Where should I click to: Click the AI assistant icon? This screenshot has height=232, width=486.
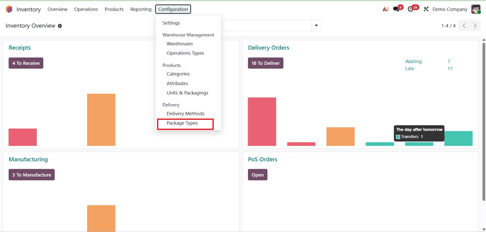click(x=385, y=9)
